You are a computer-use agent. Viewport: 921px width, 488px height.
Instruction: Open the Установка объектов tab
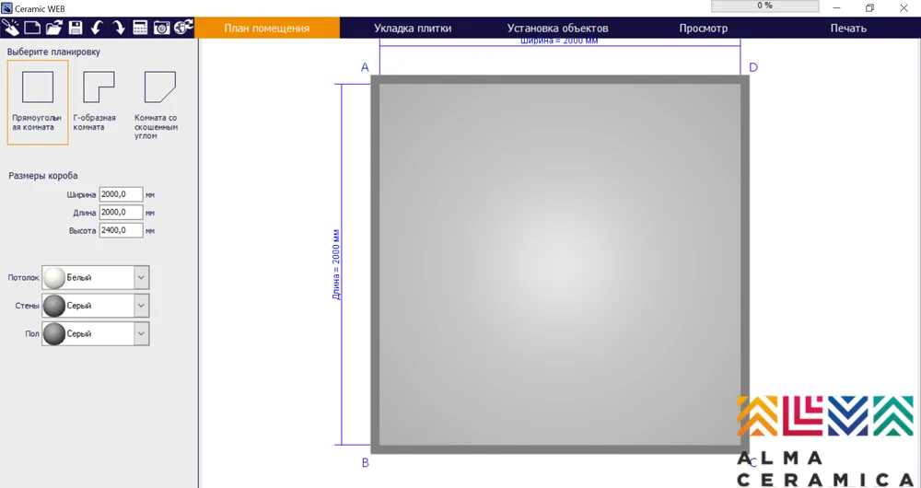pos(557,28)
